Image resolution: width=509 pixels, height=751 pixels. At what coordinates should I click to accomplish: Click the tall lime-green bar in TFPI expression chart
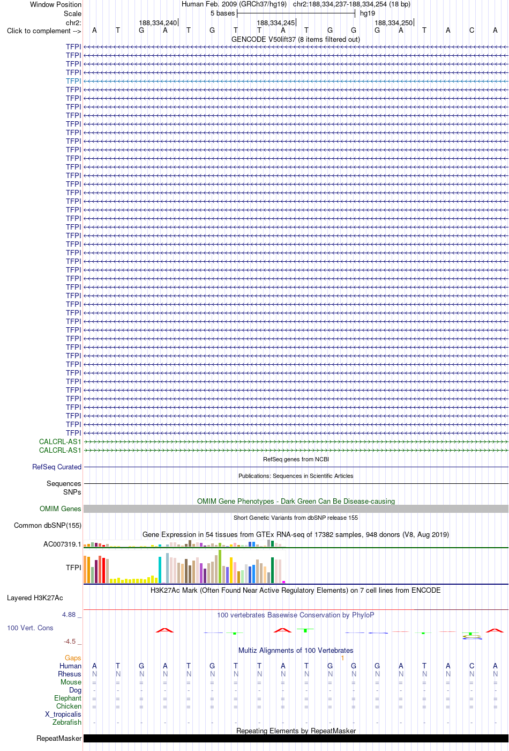pyautogui.click(x=220, y=566)
